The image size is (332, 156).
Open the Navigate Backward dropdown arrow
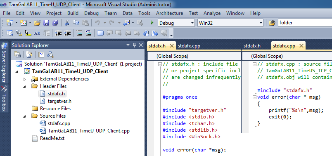click(133, 23)
